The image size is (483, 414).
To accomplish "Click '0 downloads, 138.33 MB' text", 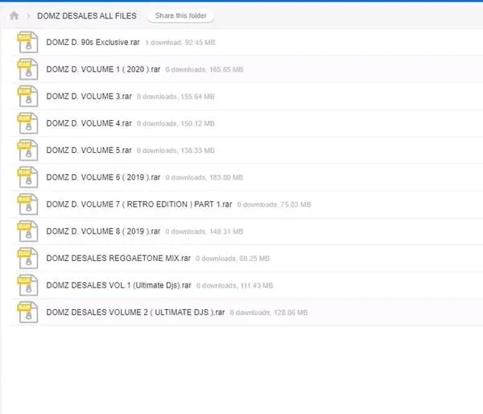I will pos(175,151).
